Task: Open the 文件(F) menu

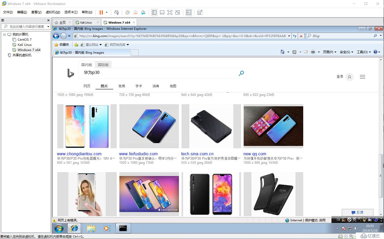Action: [x=8, y=12]
